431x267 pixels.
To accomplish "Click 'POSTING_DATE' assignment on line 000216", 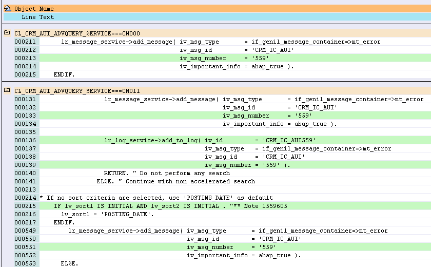I will 107,214.
